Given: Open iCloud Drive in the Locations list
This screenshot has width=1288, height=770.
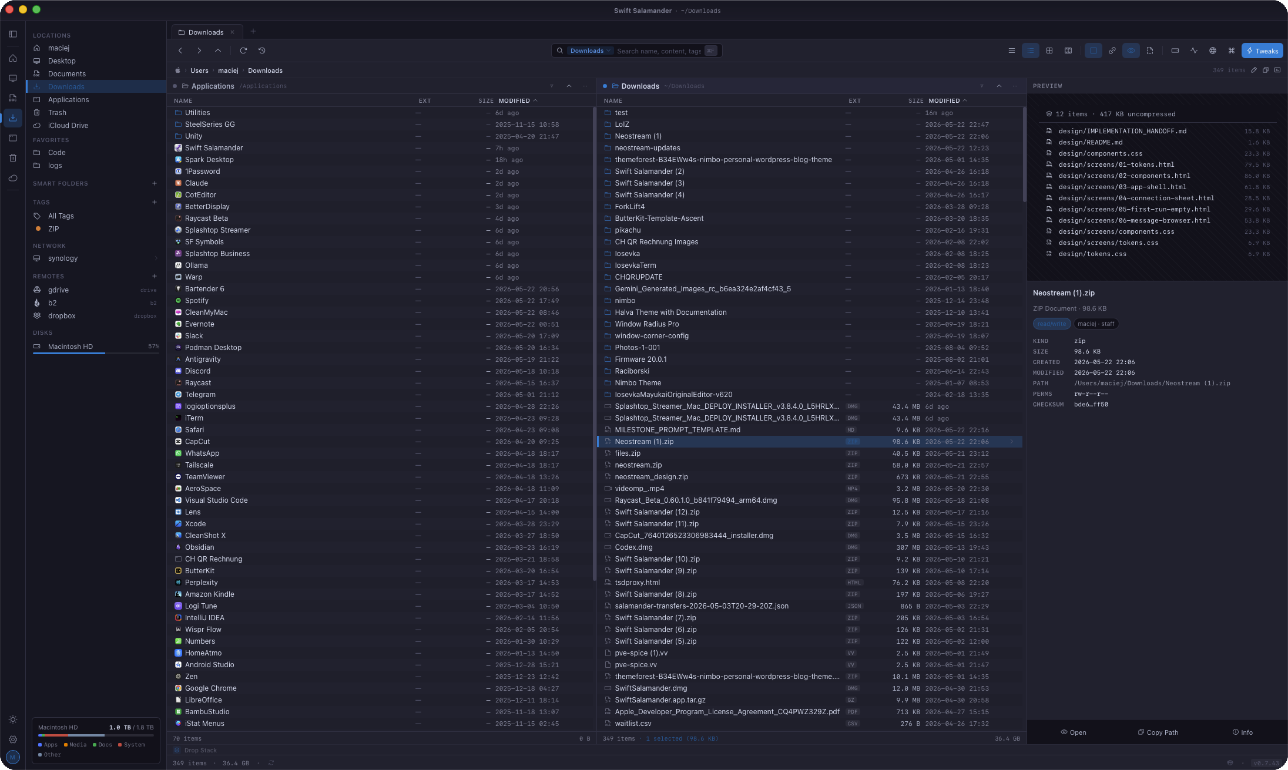Looking at the screenshot, I should [96, 126].
